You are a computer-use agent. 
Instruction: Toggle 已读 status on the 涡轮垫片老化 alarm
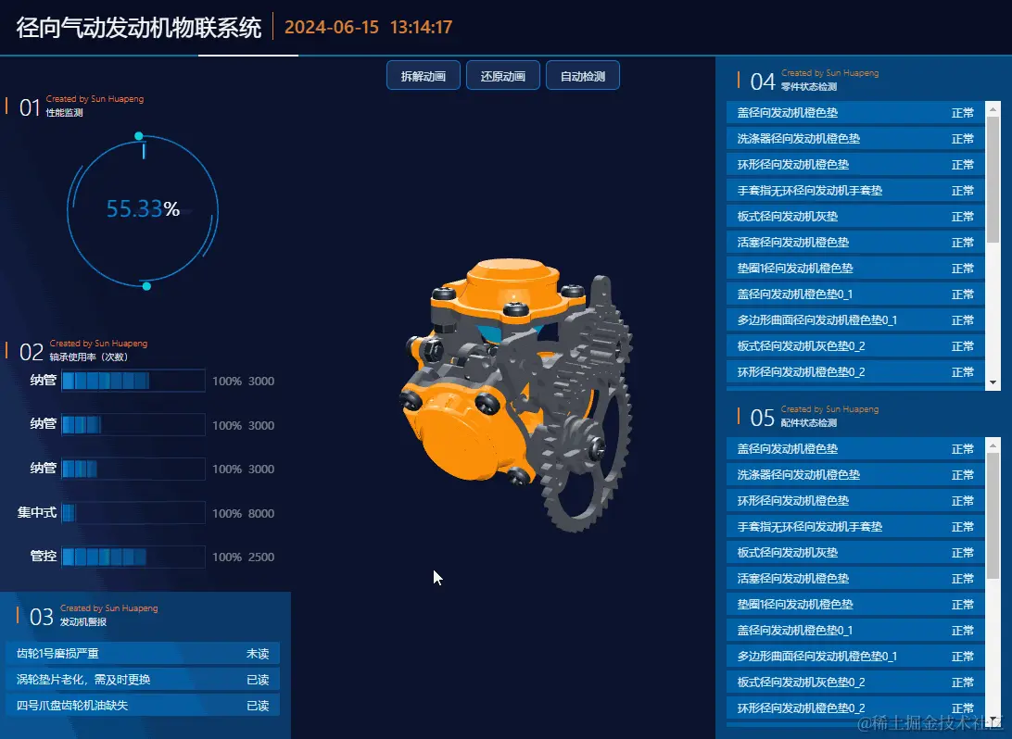pos(257,680)
